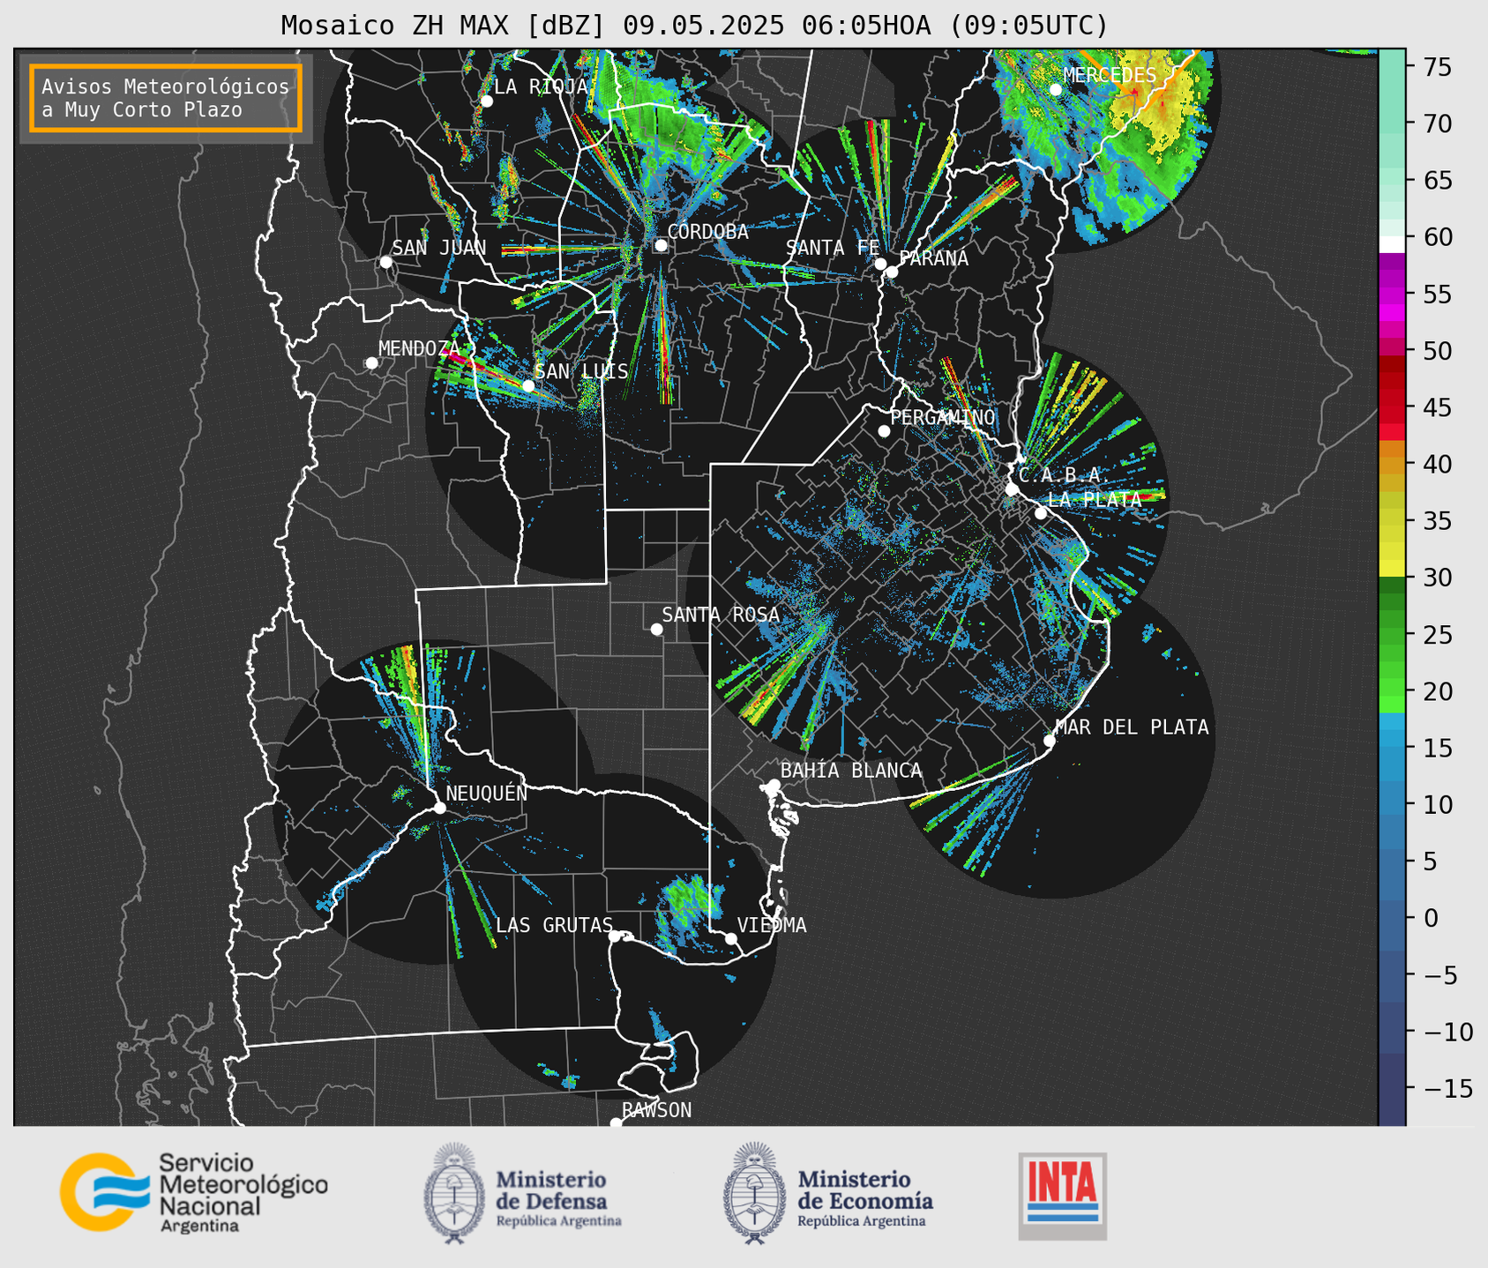Viewport: 1488px width, 1268px height.
Task: Click the PERGAMINO city marker dot
Action: [x=884, y=431]
